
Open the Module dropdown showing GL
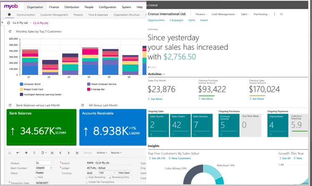point(52,163)
